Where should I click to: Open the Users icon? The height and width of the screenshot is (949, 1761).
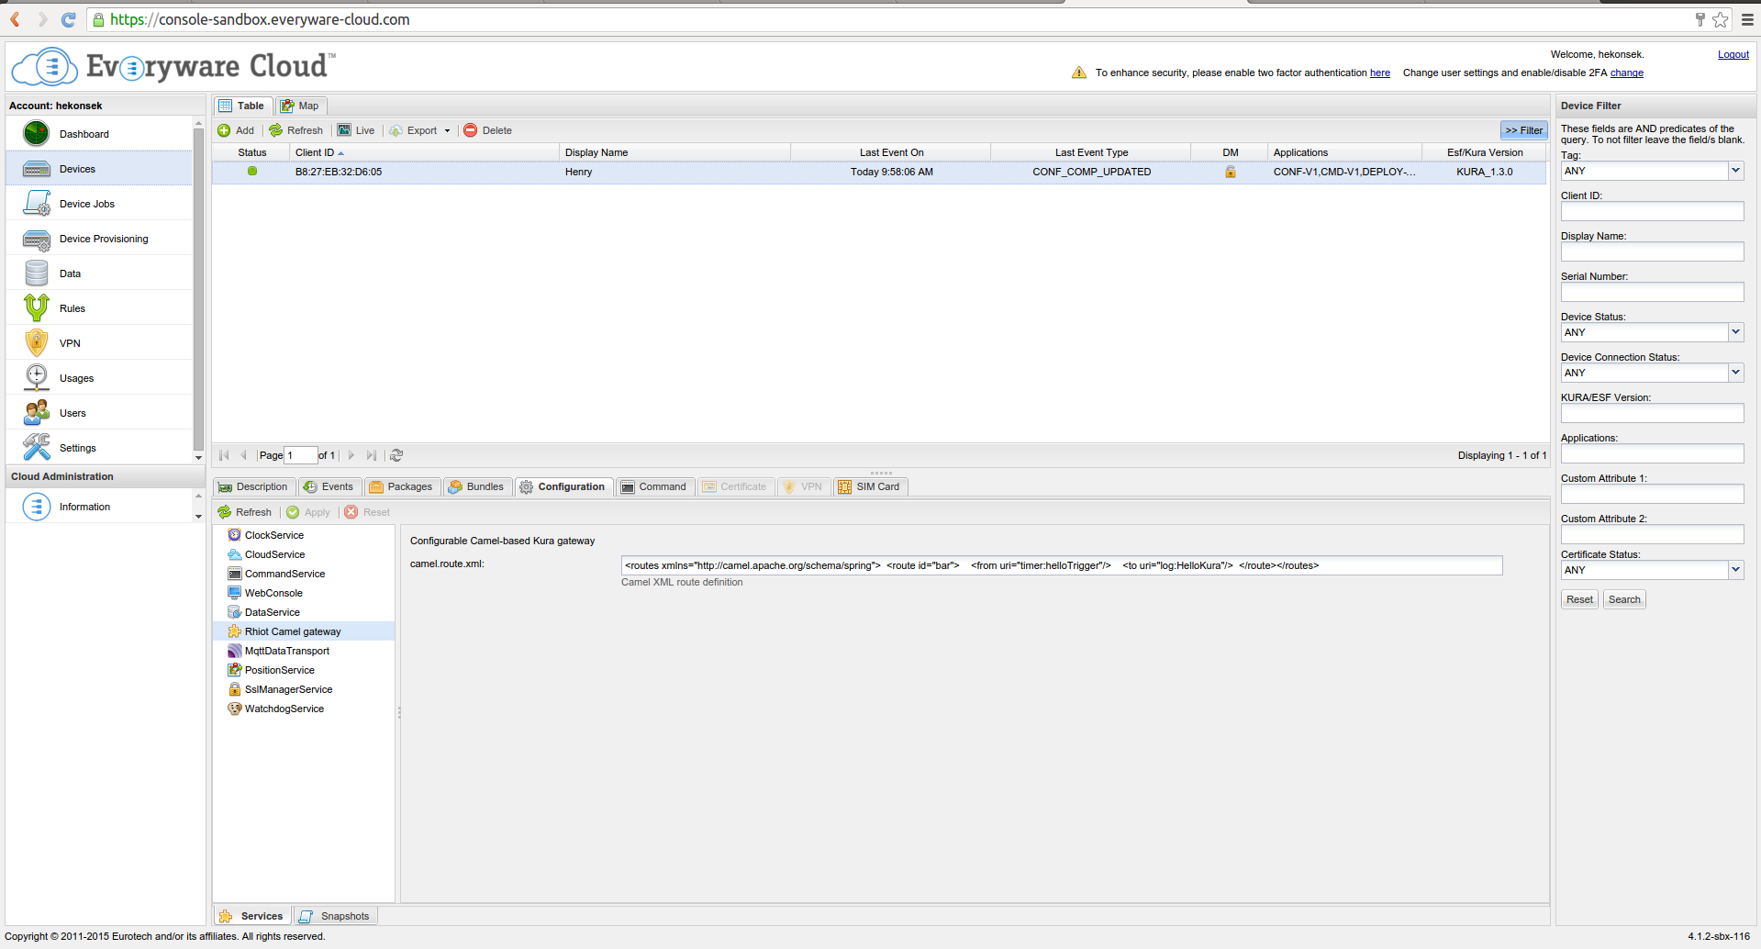pyautogui.click(x=37, y=413)
